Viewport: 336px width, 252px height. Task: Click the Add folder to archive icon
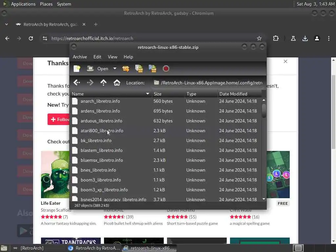(x=153, y=69)
